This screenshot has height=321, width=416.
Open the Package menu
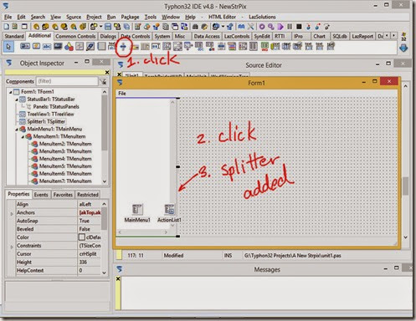tap(130, 17)
